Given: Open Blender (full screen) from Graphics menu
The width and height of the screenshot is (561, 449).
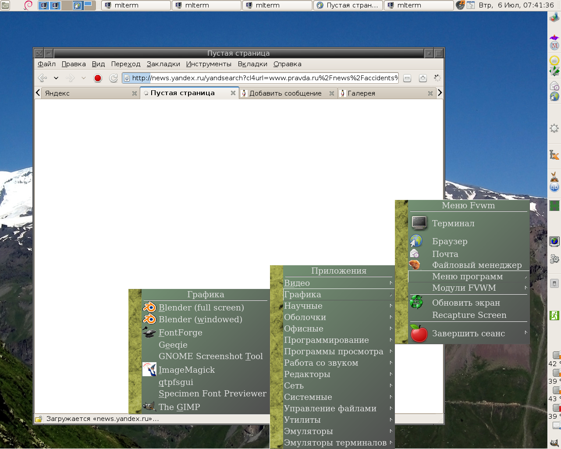Looking at the screenshot, I should pos(201,307).
